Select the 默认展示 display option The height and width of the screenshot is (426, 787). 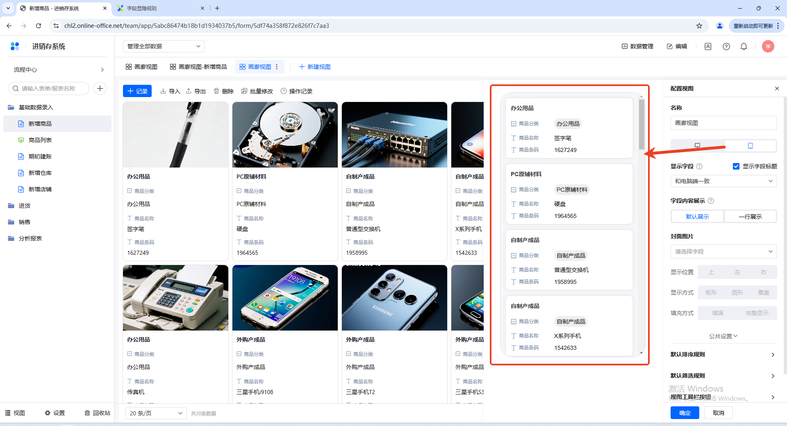697,217
